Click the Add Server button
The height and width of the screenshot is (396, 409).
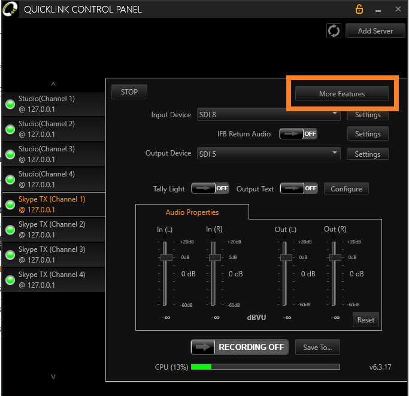375,31
